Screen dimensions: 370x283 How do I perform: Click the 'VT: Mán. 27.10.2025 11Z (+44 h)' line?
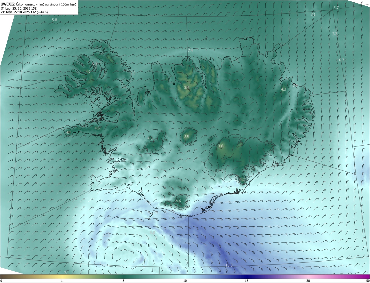pyautogui.click(x=24, y=12)
